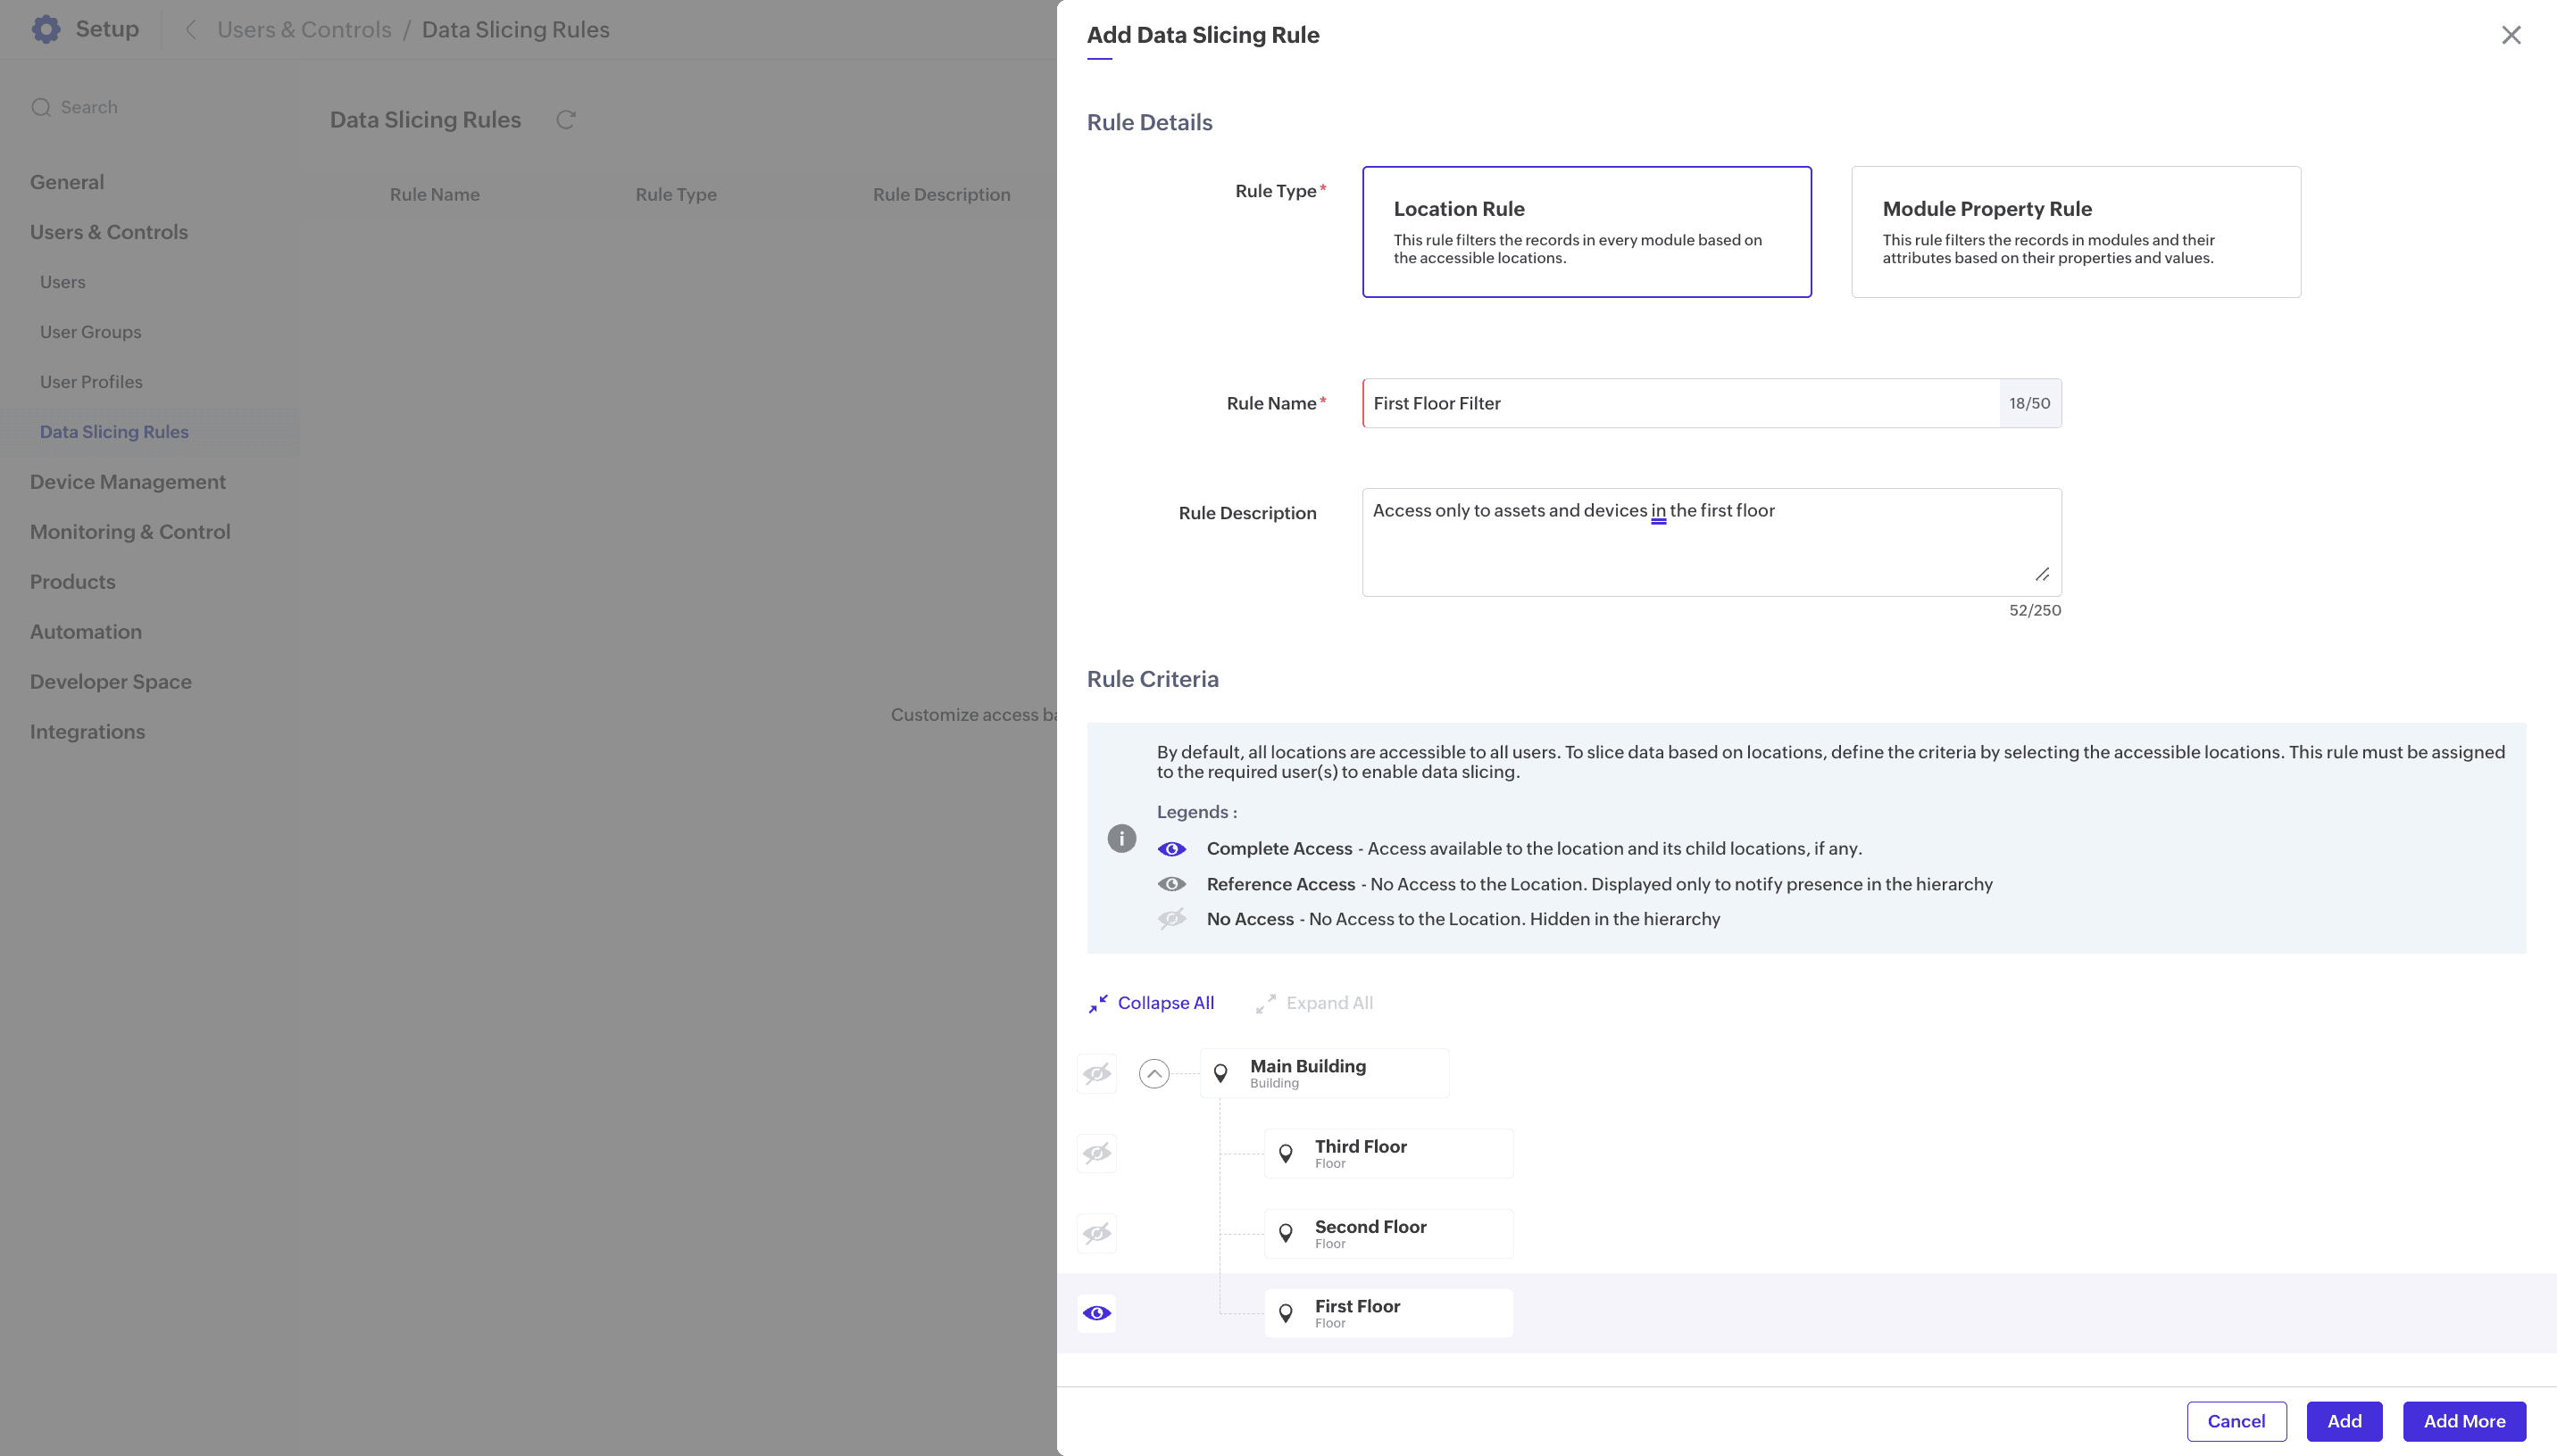The image size is (2557, 1456).
Task: Select the Module Property Rule type
Action: click(2075, 232)
